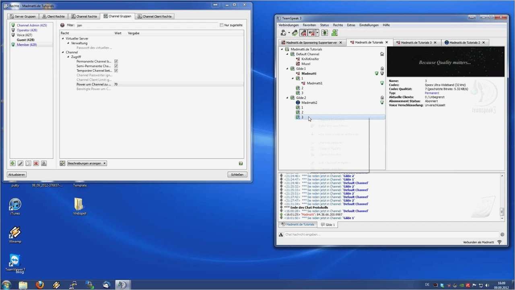The height and width of the screenshot is (290, 515).
Task: Open the Beschreibungen anzeigen dropdown
Action: [x=87, y=164]
